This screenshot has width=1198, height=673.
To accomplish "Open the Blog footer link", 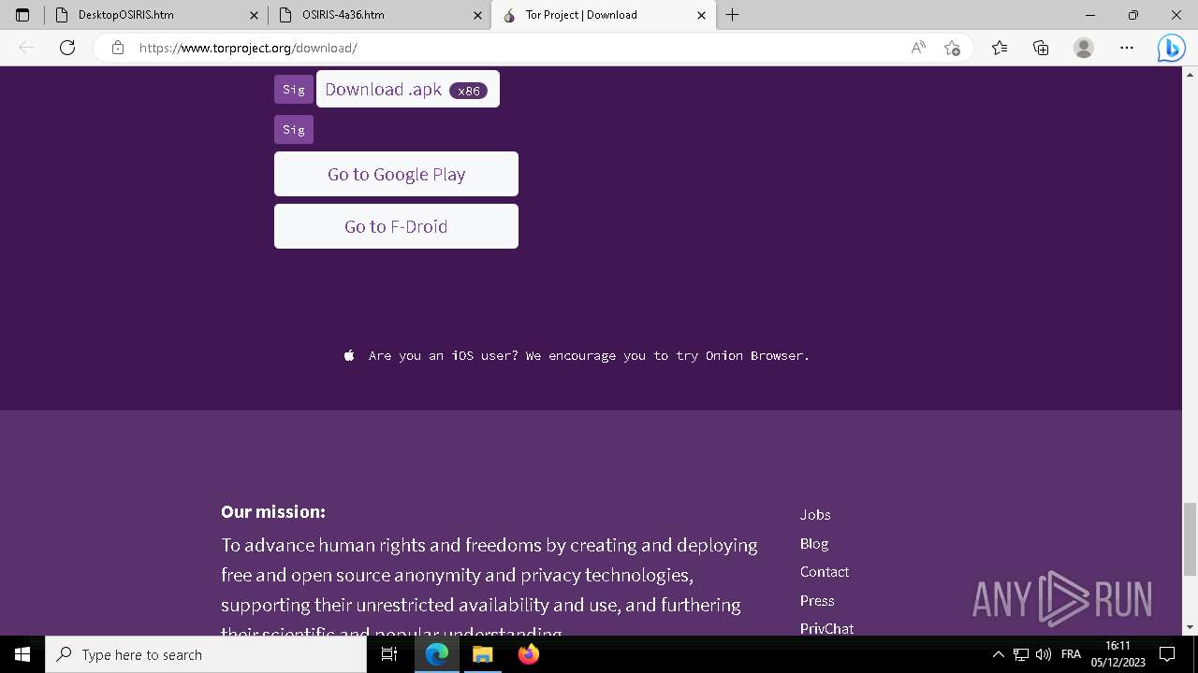I will coord(814,543).
